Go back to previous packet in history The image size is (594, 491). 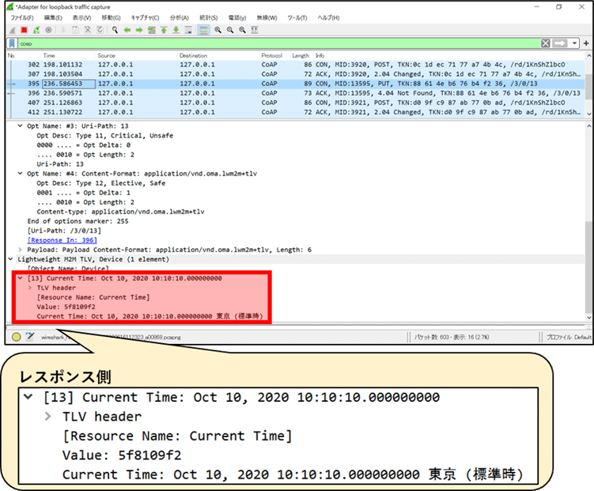coord(127,30)
